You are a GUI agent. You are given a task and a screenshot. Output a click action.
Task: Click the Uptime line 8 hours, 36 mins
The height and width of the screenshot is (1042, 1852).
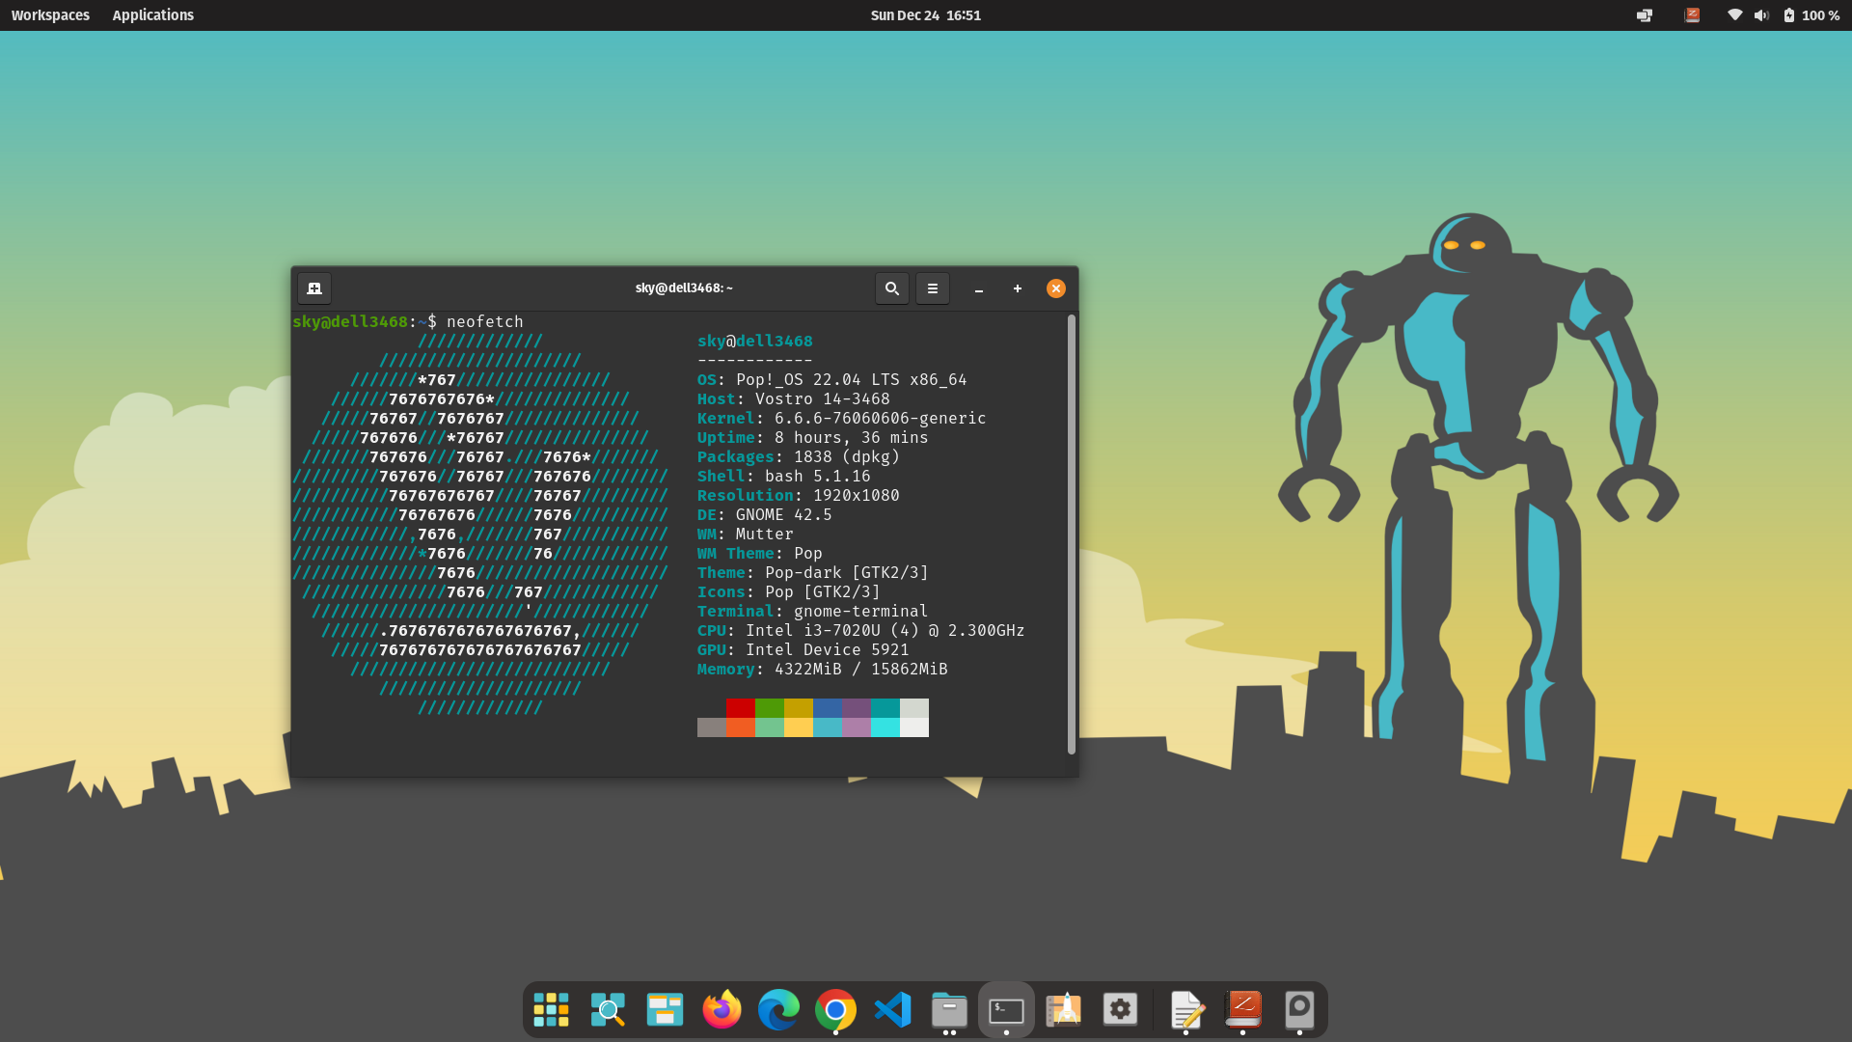pos(812,437)
